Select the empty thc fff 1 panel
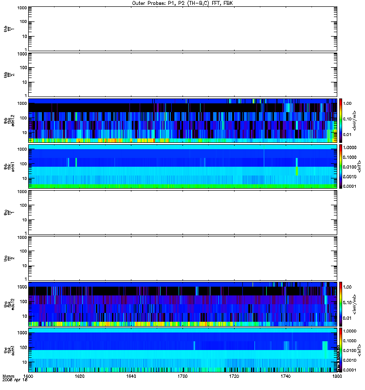 (182, 213)
